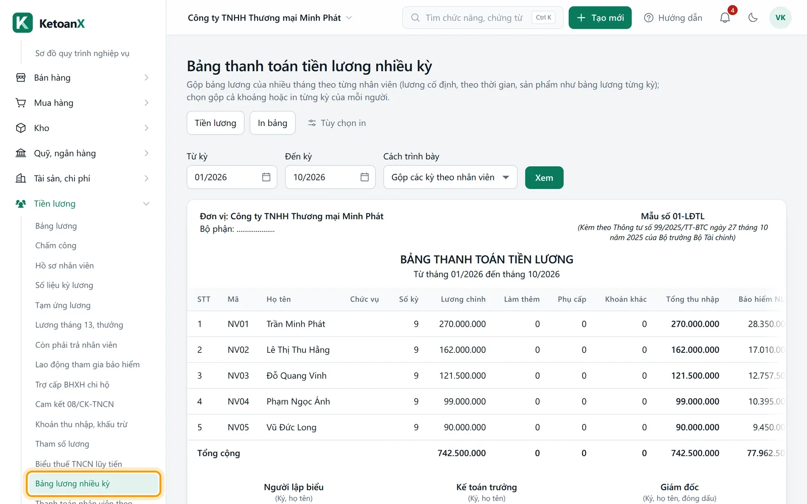
Task: Click the Tiền lương button above filters
Action: (215, 123)
